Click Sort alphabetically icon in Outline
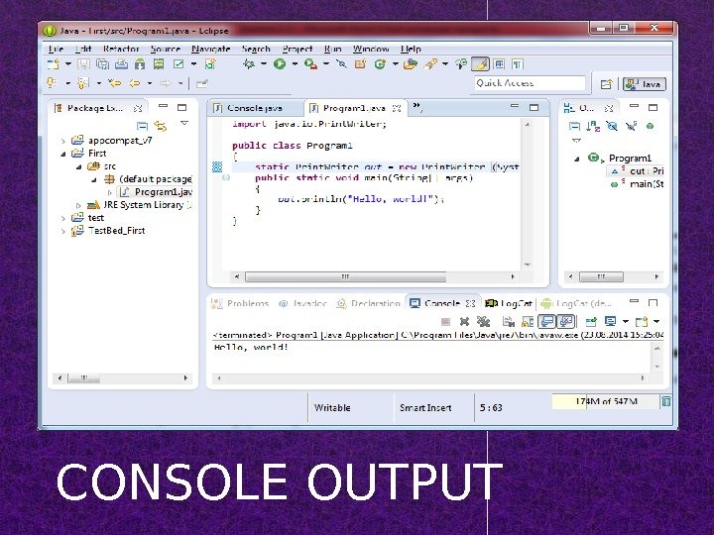The height and width of the screenshot is (535, 714). point(593,126)
